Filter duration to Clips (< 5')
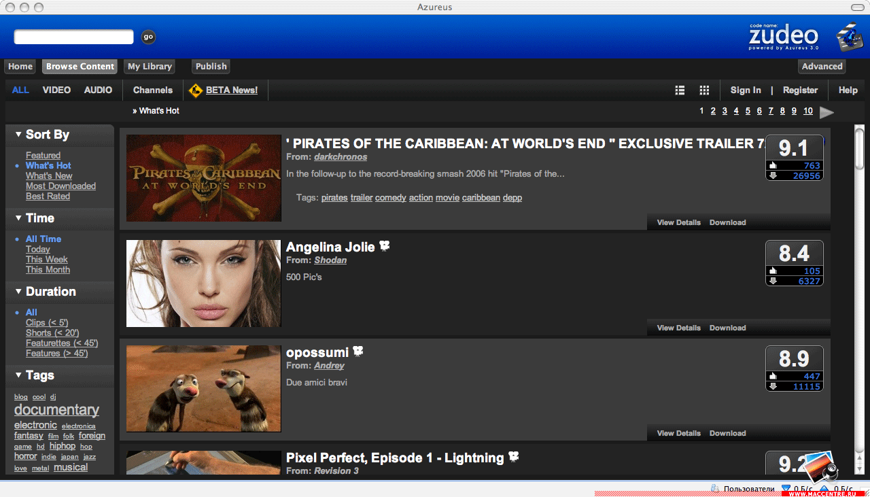The image size is (870, 497). [x=47, y=323]
